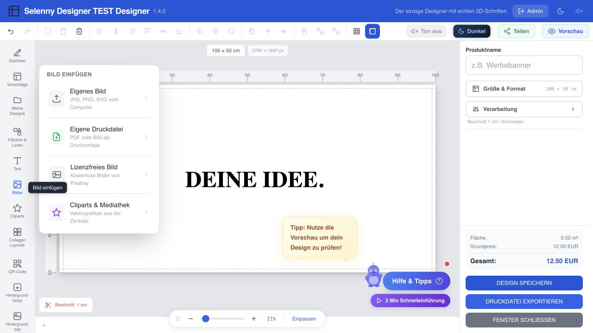Choose the Eigene Druckdatei option
This screenshot has height=333, width=593.
coord(99,137)
